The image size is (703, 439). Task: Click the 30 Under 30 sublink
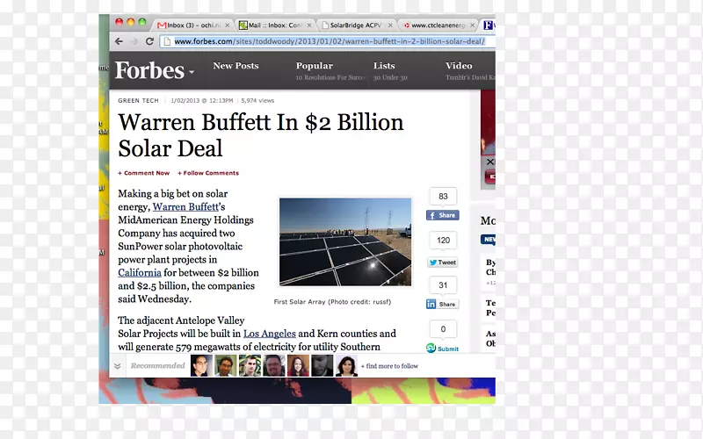point(390,77)
